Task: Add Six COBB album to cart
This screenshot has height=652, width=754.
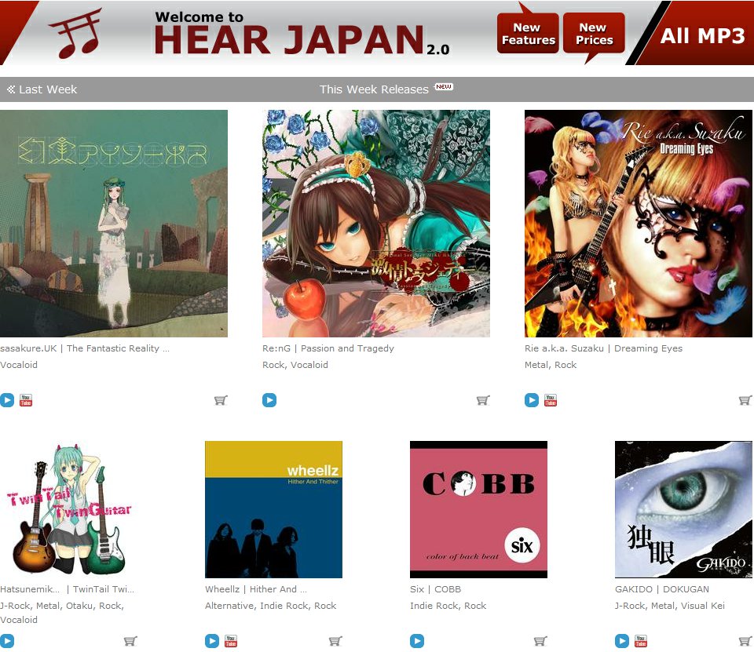Action: click(540, 641)
